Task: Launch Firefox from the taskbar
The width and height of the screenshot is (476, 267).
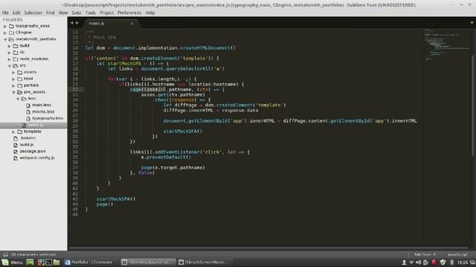Action: click(x=41, y=262)
